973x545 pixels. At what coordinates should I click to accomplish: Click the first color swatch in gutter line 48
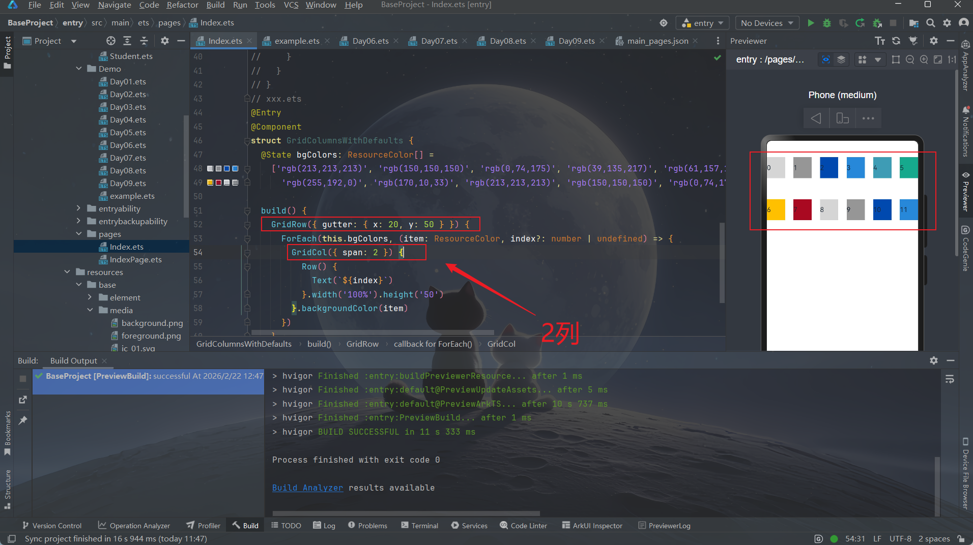[210, 169]
